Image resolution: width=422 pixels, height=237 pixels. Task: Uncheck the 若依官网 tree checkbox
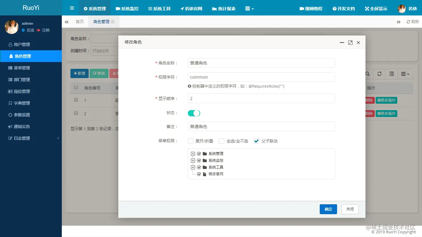199,174
